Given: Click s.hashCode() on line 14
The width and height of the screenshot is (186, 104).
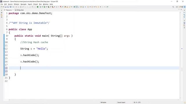Looking at the screenshot, I should (30, 55).
